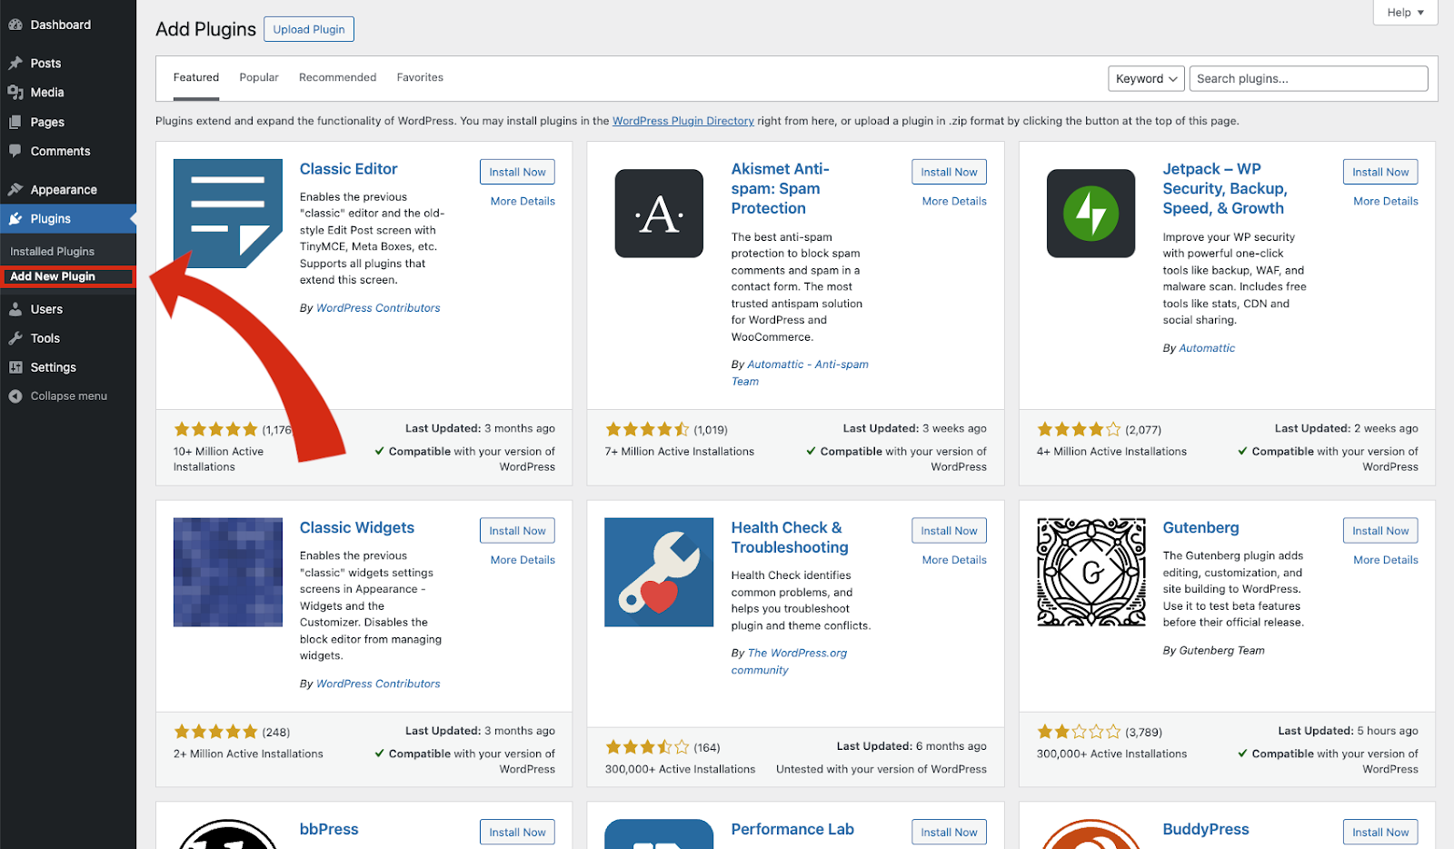Install the Gutenberg plugin
The width and height of the screenshot is (1454, 849).
(1380, 531)
